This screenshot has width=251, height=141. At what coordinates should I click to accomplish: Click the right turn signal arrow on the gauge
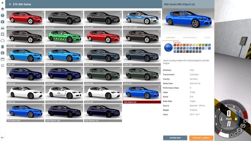(236, 134)
